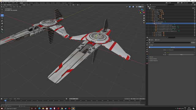
Task: Select the 3D Cursor tool
Action: tap(2, 12)
